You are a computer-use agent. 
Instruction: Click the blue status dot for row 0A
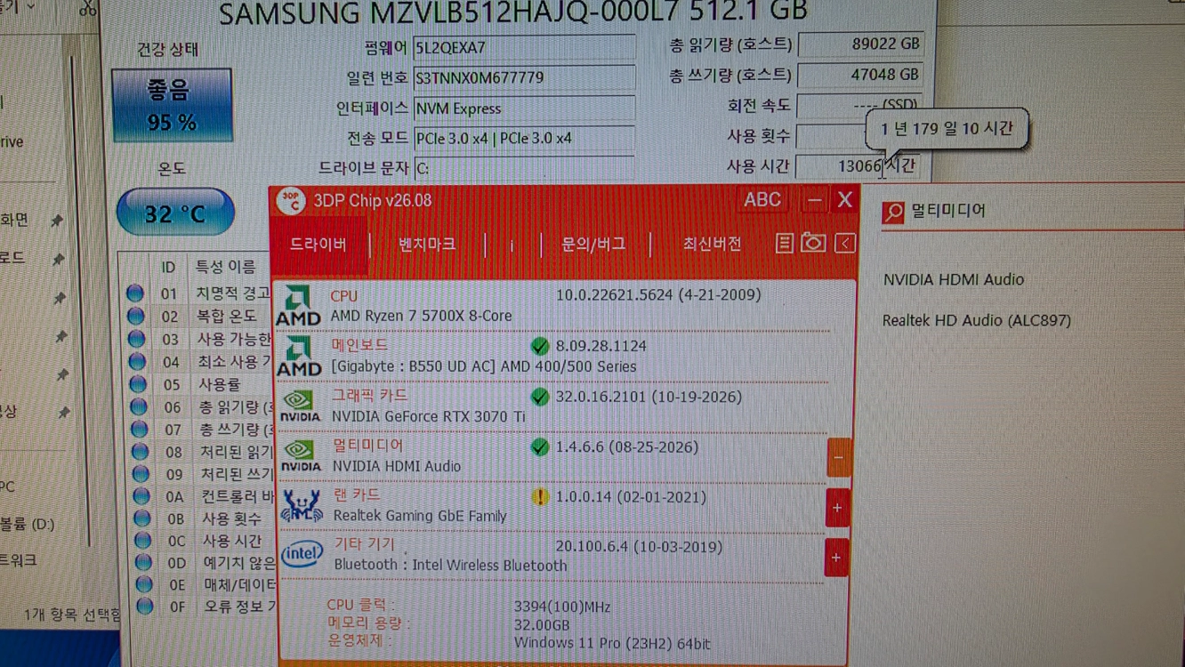point(141,496)
